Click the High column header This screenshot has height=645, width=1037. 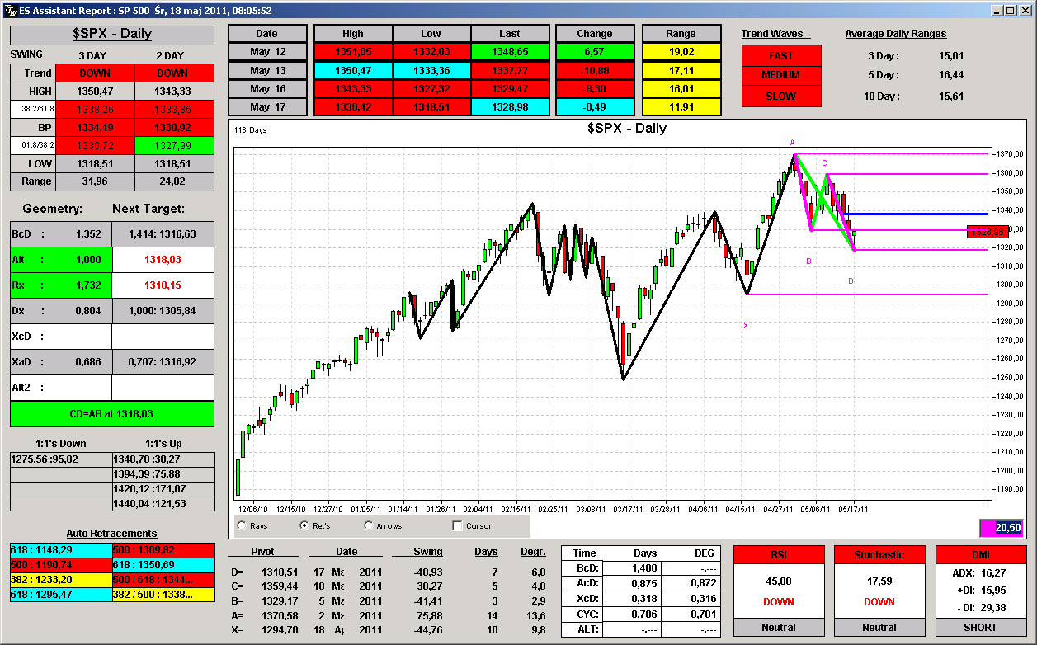click(353, 34)
